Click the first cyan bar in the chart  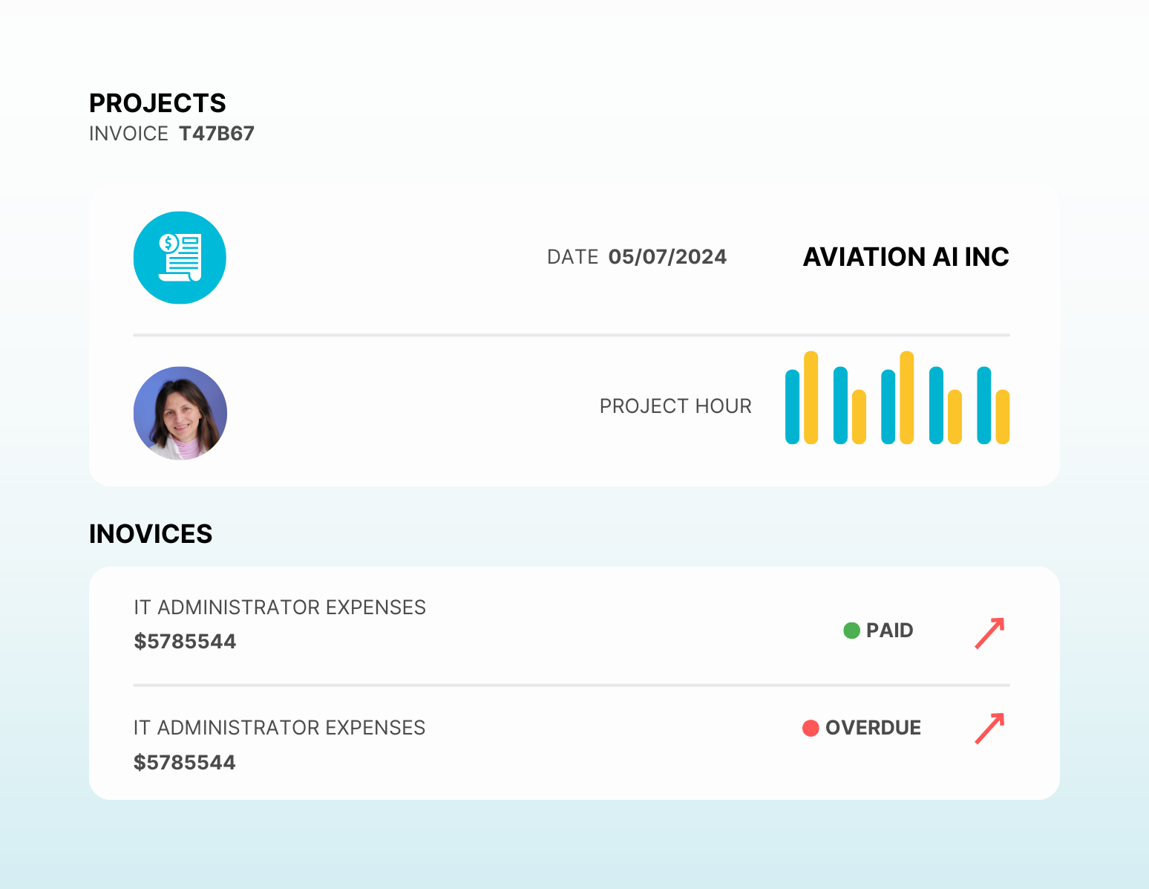pos(793,407)
